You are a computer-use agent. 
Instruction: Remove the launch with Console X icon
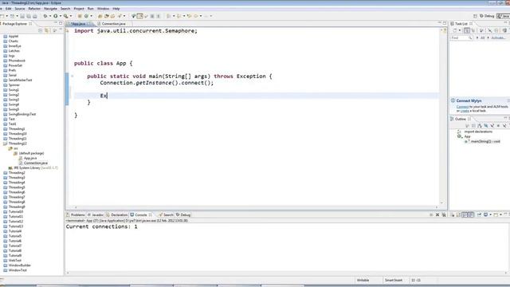click(437, 214)
